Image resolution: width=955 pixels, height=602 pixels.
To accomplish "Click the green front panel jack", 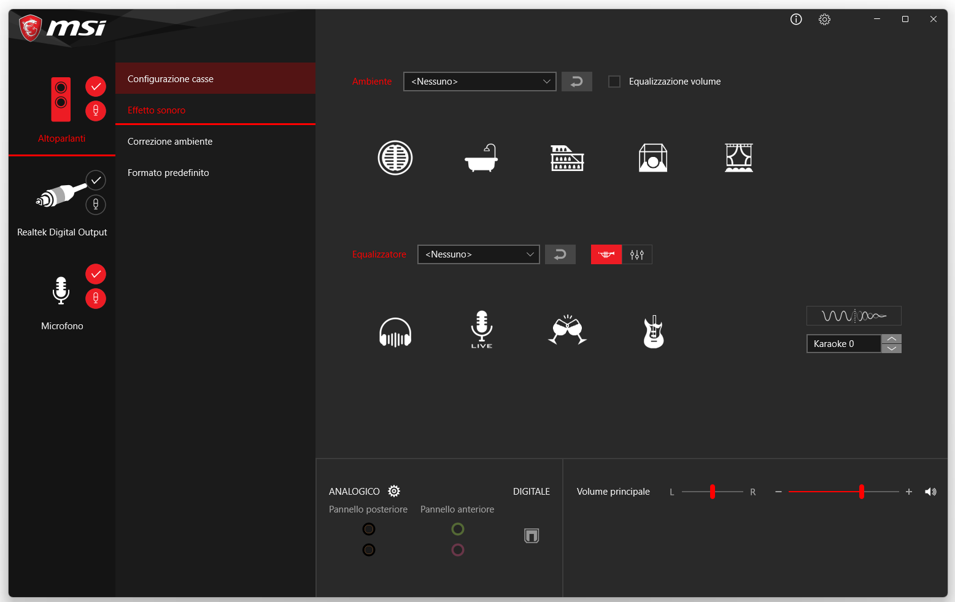I will click(458, 529).
